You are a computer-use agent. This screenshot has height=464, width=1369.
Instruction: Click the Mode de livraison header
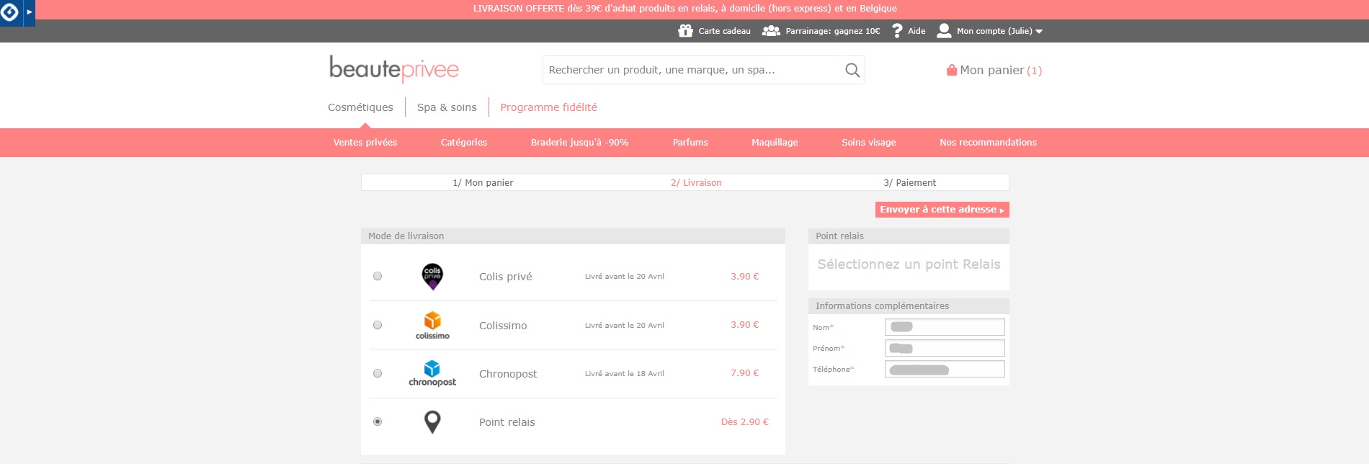point(573,236)
